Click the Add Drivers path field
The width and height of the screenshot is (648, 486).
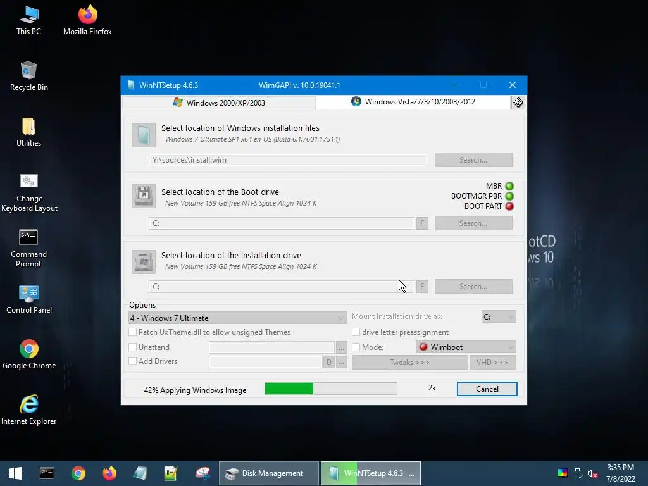(266, 362)
